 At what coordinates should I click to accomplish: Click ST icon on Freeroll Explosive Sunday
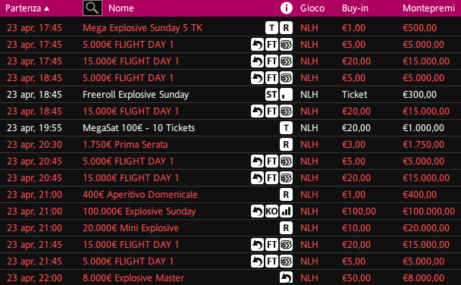point(271,95)
